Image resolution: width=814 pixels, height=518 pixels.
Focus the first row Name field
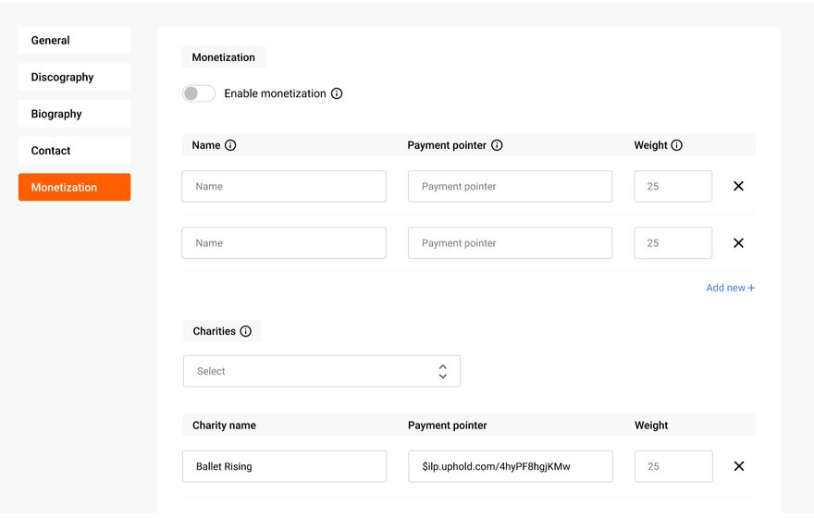[284, 186]
